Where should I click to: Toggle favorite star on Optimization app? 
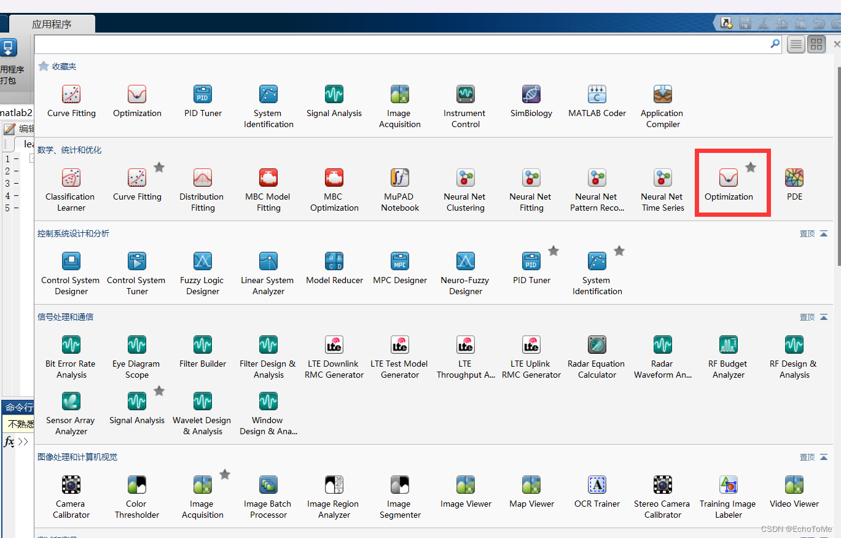751,167
